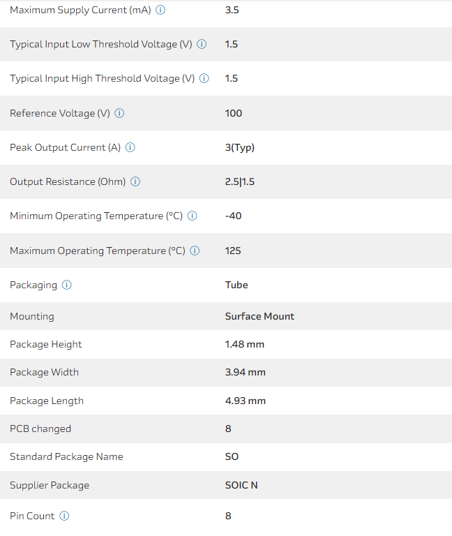
Task: Show info for Typical Input High Threshold Voltage
Action: point(204,79)
